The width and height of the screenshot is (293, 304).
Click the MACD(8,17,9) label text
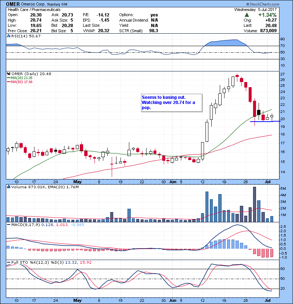pos(26,225)
